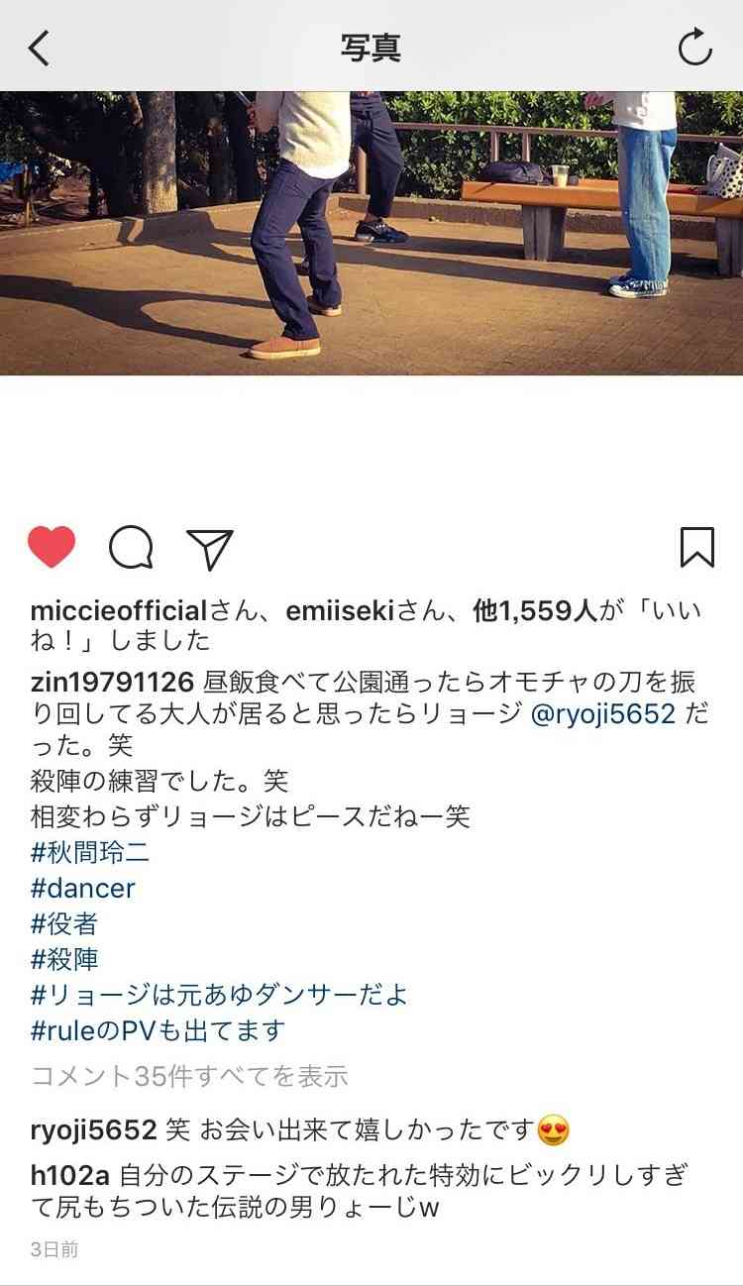Open comments via speech bubble icon

[x=131, y=547]
